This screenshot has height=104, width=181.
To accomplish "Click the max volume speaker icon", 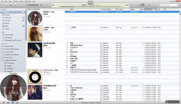I will pyautogui.click(x=41, y=5).
